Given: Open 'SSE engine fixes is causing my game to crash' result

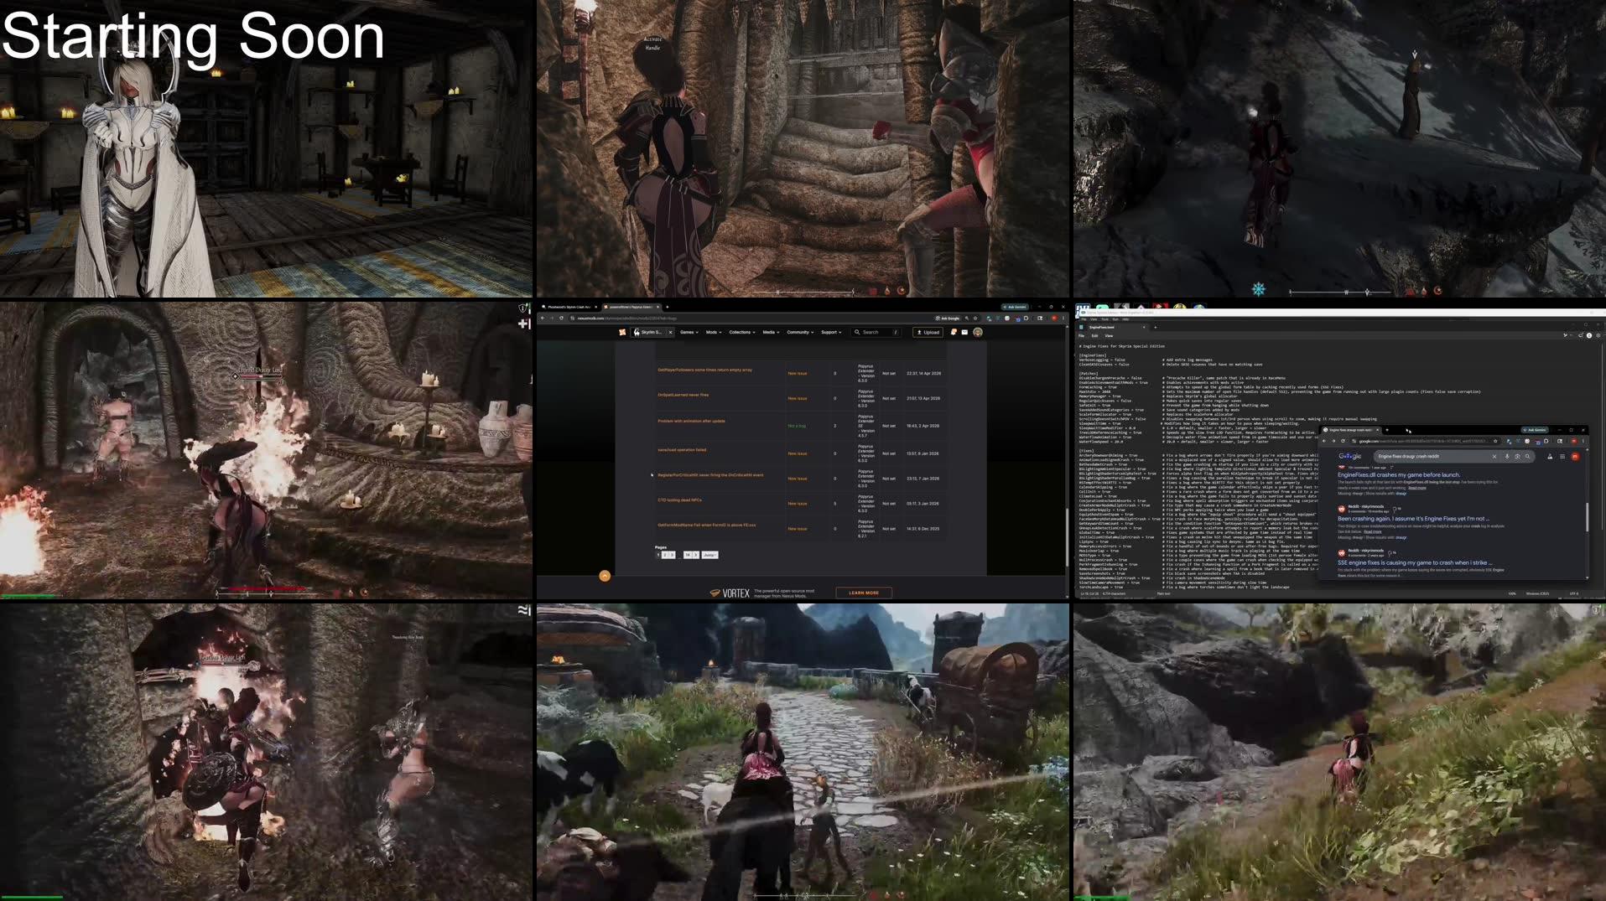Looking at the screenshot, I should [1416, 562].
